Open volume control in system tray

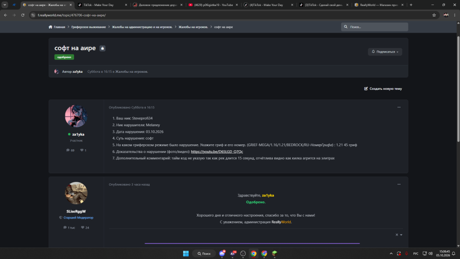(431, 253)
